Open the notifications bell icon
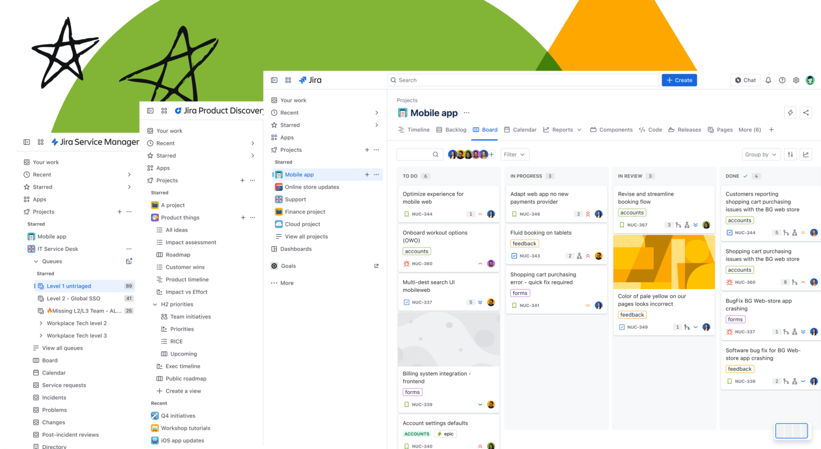 768,80
